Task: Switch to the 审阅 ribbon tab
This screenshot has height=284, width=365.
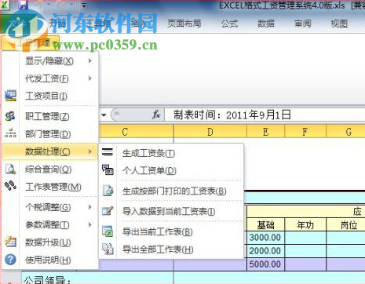Action: pyautogui.click(x=303, y=24)
